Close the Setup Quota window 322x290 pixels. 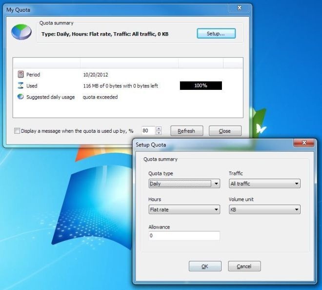(x=304, y=143)
